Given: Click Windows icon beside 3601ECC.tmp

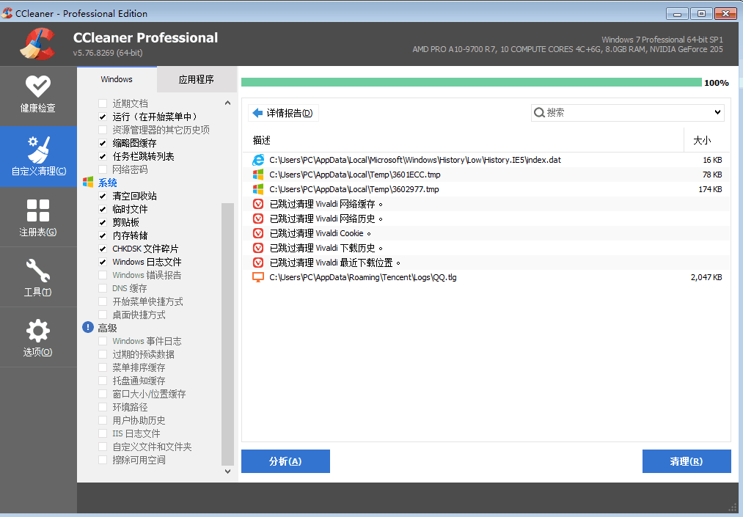Looking at the screenshot, I should point(257,175).
